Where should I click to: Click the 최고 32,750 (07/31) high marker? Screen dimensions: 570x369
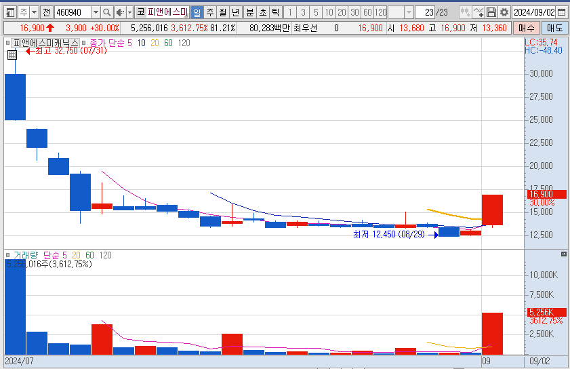tap(67, 51)
